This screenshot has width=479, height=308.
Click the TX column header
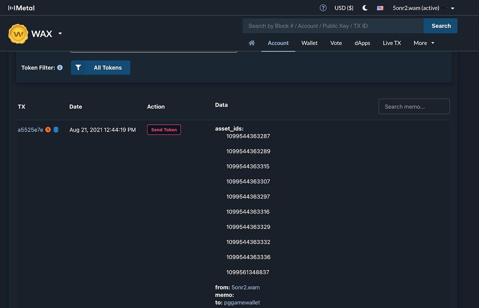22,107
